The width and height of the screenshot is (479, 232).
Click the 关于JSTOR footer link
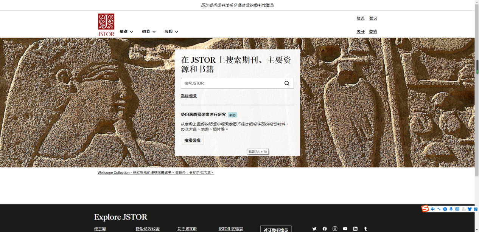point(187,229)
